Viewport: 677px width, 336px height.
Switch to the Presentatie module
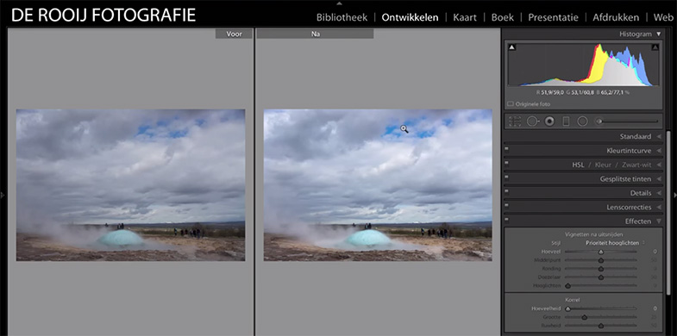click(553, 18)
